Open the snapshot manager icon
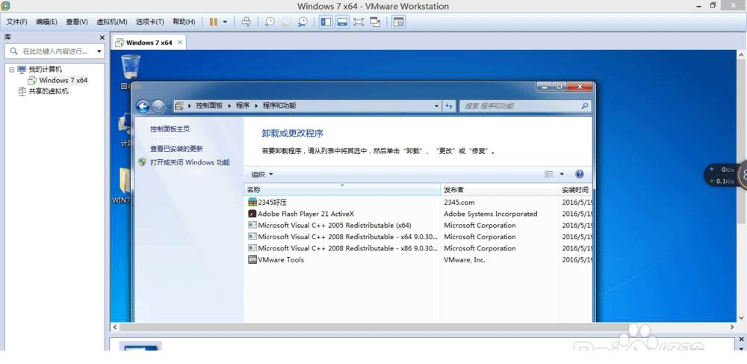The width and height of the screenshot is (747, 364). point(303,22)
